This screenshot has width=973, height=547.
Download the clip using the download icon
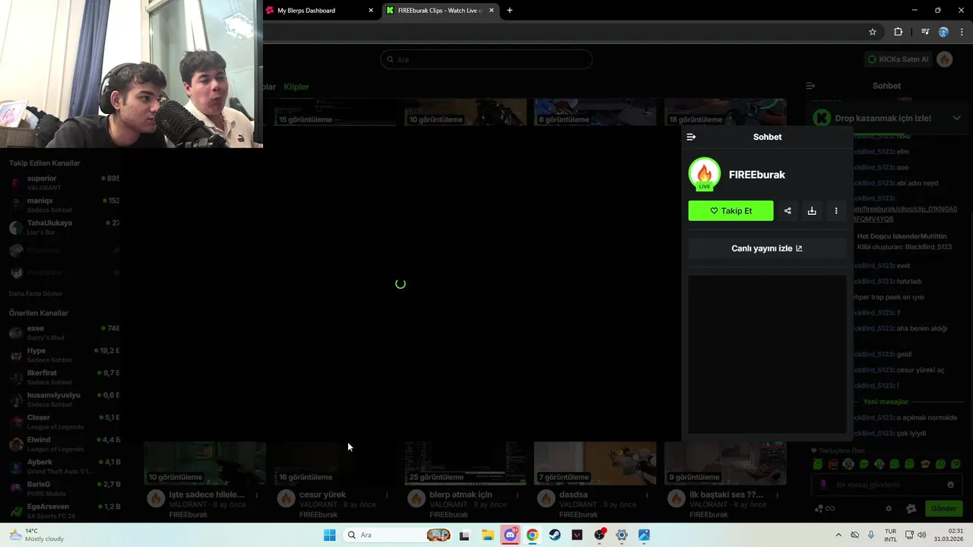(812, 211)
